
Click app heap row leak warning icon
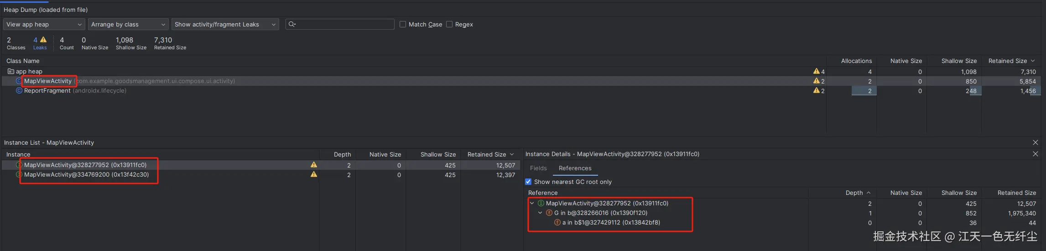[x=817, y=71]
